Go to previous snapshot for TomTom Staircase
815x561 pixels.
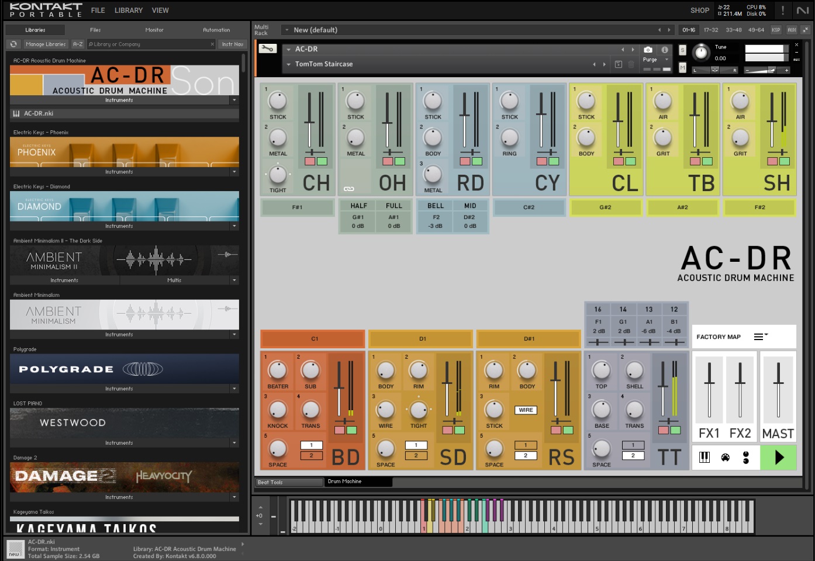(x=595, y=64)
